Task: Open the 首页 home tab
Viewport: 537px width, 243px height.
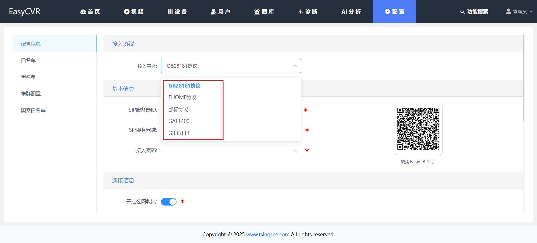Action: point(90,11)
